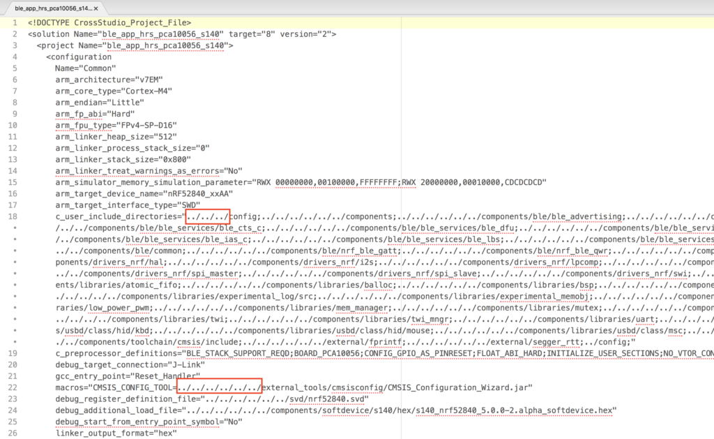Click BOARD_PCA10056 in preprocessor definitions
Viewport: 714px width, 439px height.
coord(326,353)
